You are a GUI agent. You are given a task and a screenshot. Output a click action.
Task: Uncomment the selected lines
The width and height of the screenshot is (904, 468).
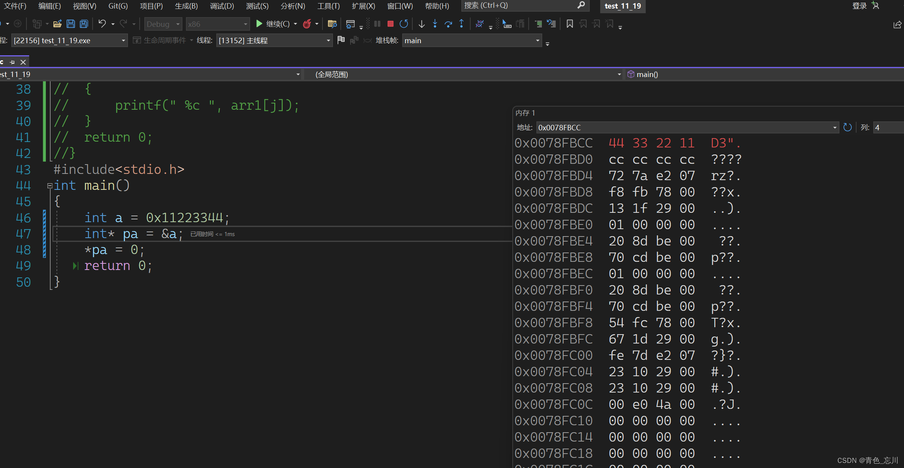click(x=552, y=24)
